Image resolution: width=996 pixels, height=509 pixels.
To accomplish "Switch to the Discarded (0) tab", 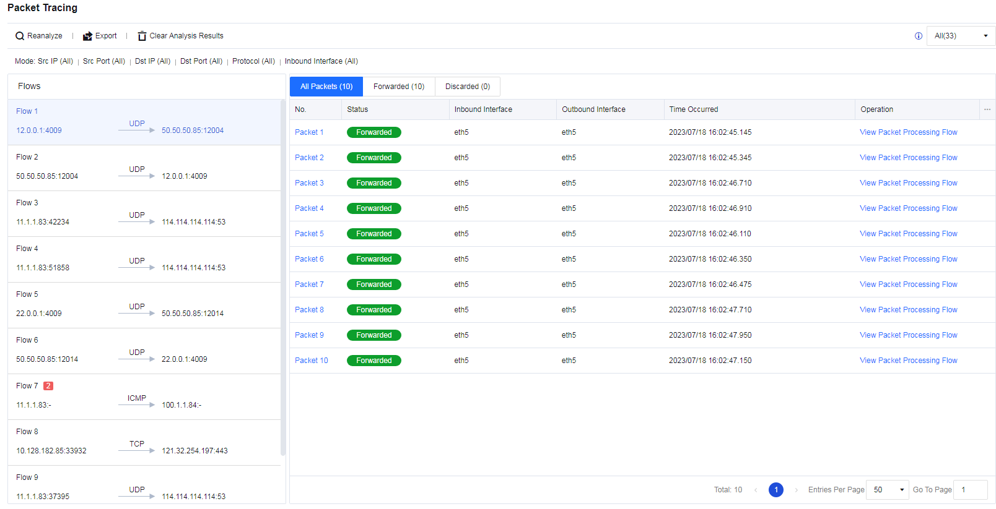I will [x=467, y=87].
